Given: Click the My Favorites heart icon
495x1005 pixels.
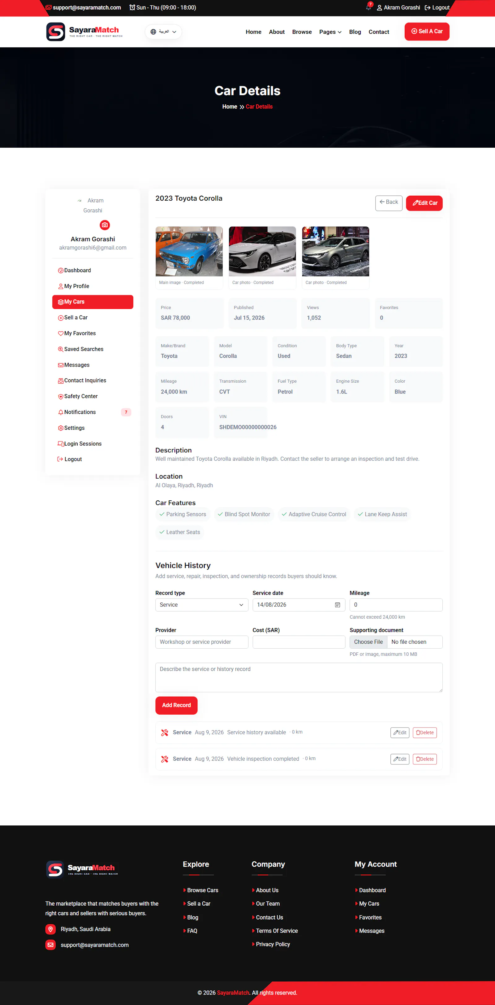Looking at the screenshot, I should click(60, 333).
